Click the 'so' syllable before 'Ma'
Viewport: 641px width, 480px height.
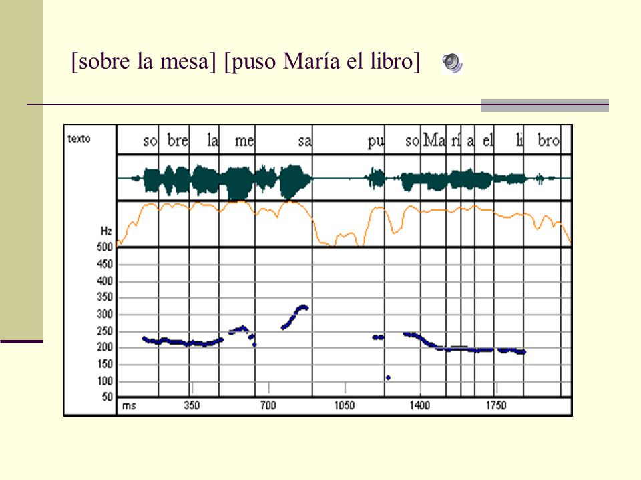[413, 141]
